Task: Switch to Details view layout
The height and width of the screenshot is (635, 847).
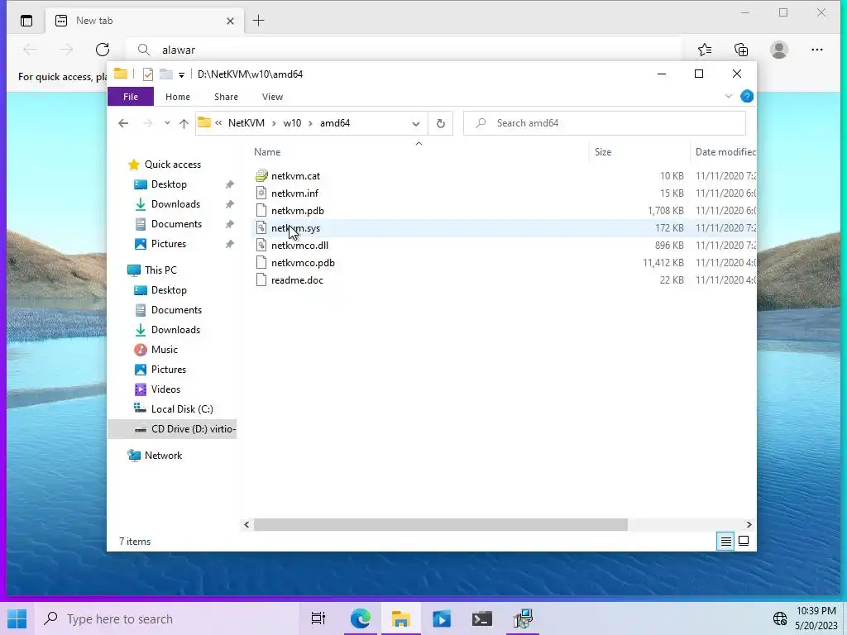Action: [726, 541]
